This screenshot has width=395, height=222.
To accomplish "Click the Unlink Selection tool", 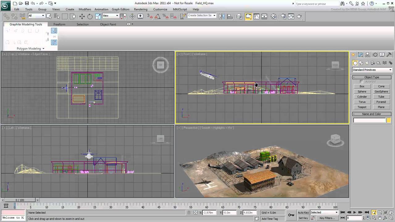I will coord(14,16).
